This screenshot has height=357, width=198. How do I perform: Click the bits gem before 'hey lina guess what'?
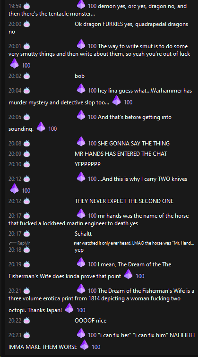[81, 89]
